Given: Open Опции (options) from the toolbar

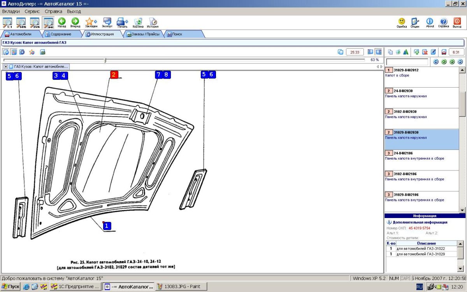Looking at the screenshot, I should coord(415,22).
